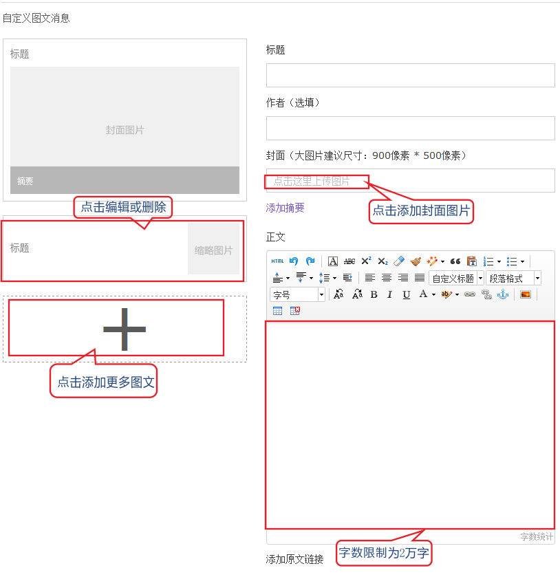Expand the bulleted list style arrow
The width and height of the screenshot is (560, 577).
[x=522, y=261]
